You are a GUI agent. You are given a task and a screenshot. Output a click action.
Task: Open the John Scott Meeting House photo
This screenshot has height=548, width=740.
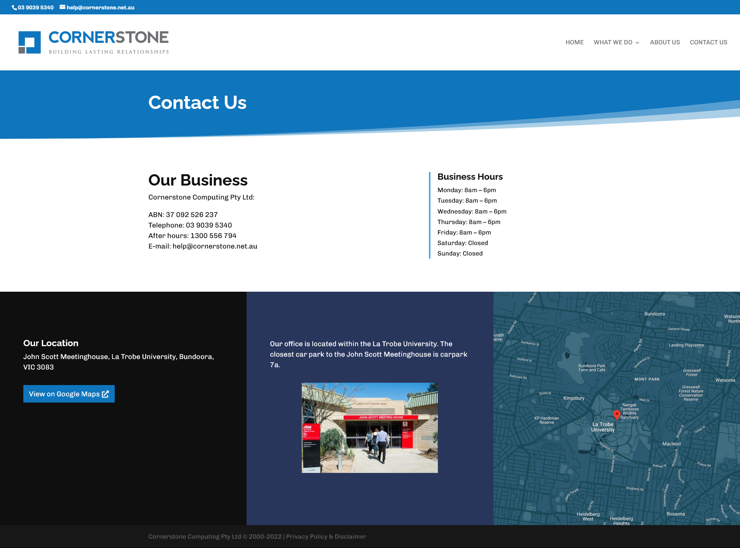pyautogui.click(x=370, y=428)
